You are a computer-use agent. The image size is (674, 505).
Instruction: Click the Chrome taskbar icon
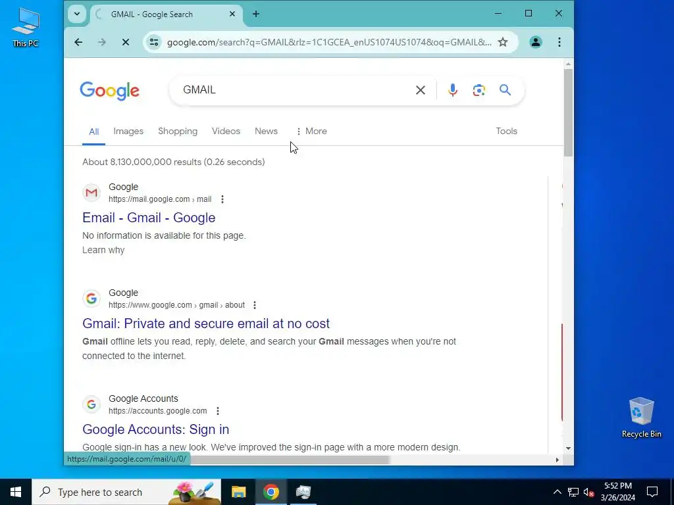click(x=271, y=492)
